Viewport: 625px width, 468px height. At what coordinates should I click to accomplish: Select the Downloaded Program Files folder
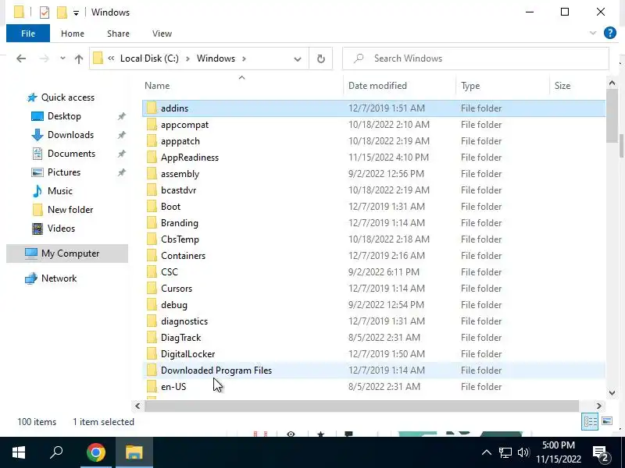click(216, 370)
